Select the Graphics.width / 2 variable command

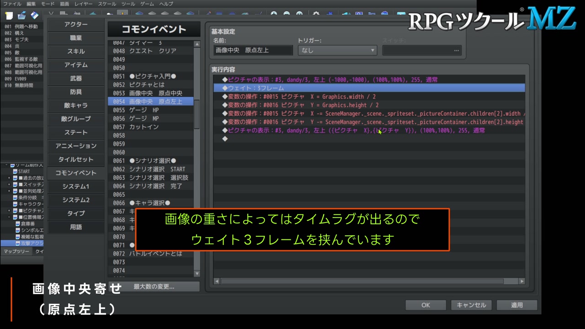369,97
